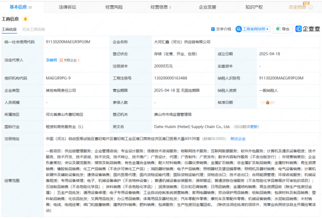
Task: Click the 附近企业 nearby companies link
Action: coord(238,138)
